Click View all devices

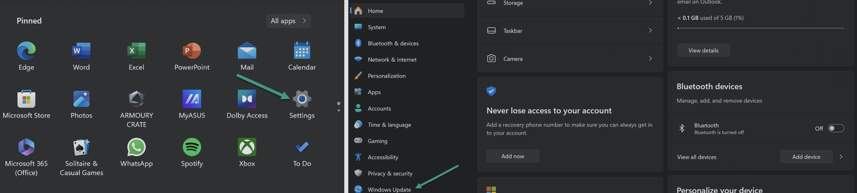tap(697, 157)
